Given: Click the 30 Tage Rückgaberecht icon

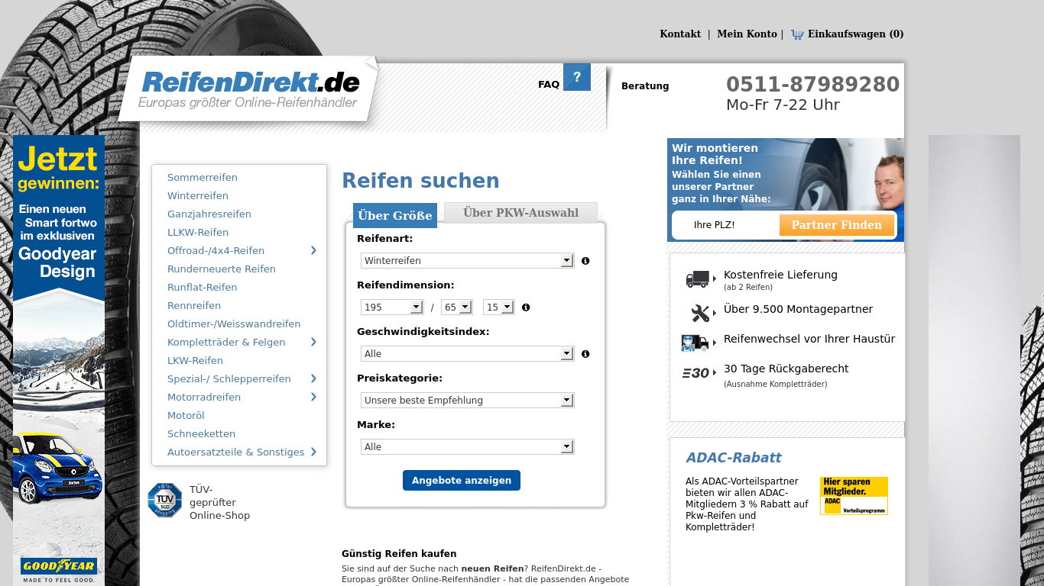Looking at the screenshot, I should pyautogui.click(x=696, y=372).
